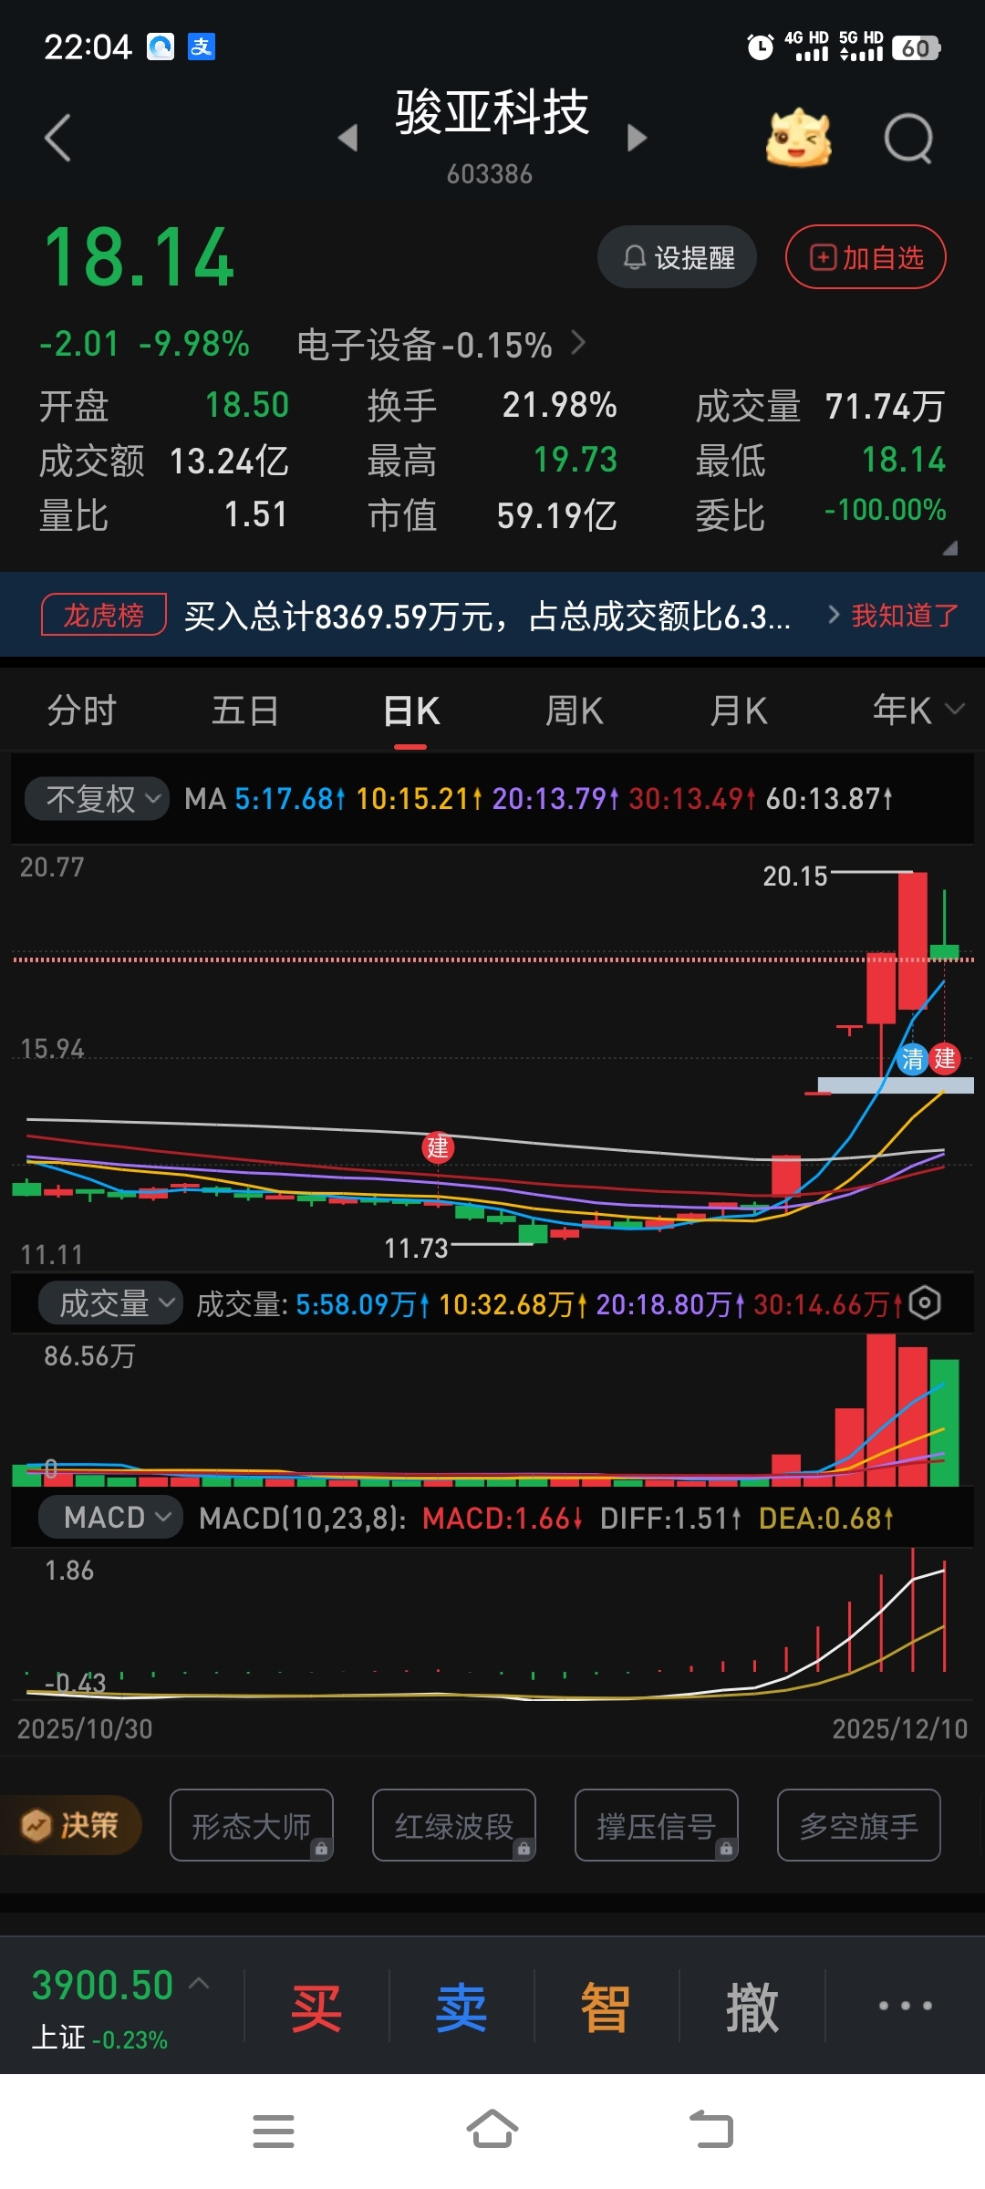Open 龙虎榜 tag

tap(103, 615)
